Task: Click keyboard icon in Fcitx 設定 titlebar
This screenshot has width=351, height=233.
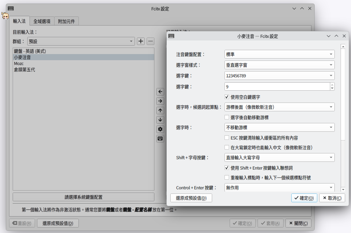Action: tap(11, 8)
